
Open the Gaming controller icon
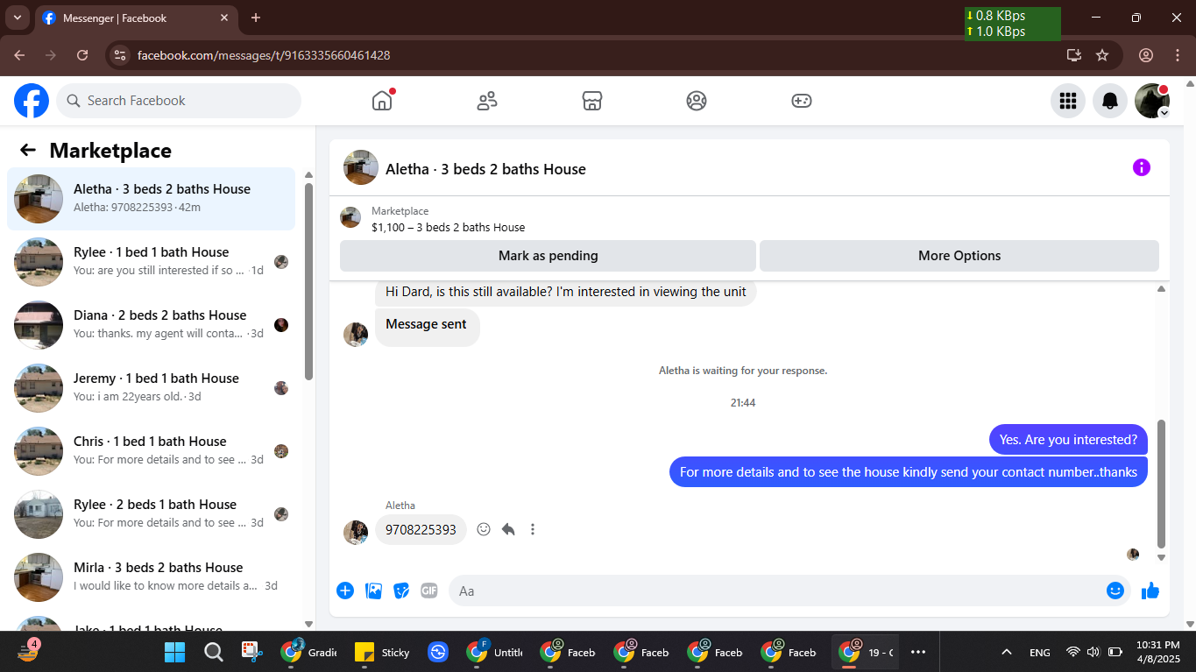point(802,101)
